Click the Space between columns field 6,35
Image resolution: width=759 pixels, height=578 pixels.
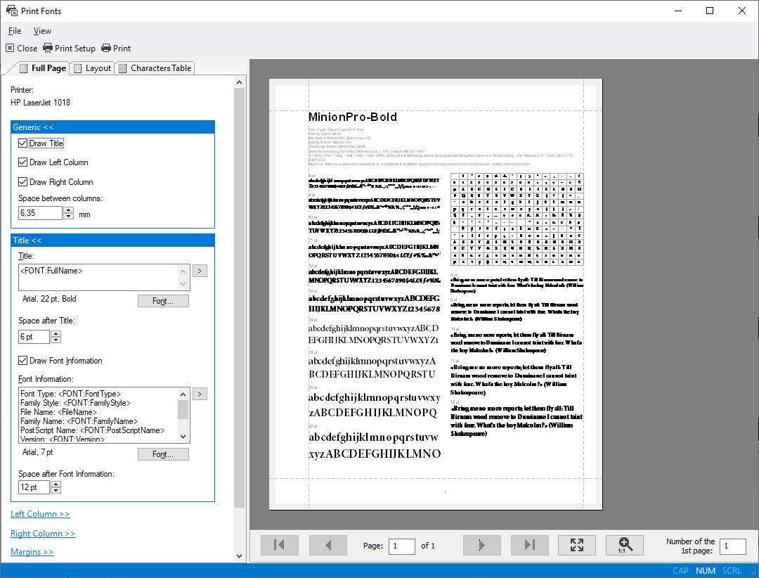click(40, 212)
